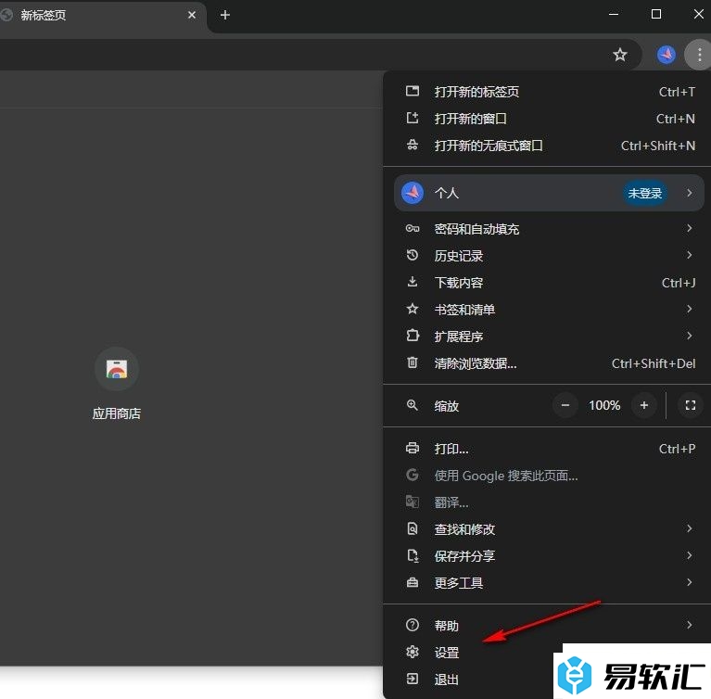The image size is (711, 699).
Task: Click the fullscreen icon in zoom row
Action: pos(689,405)
